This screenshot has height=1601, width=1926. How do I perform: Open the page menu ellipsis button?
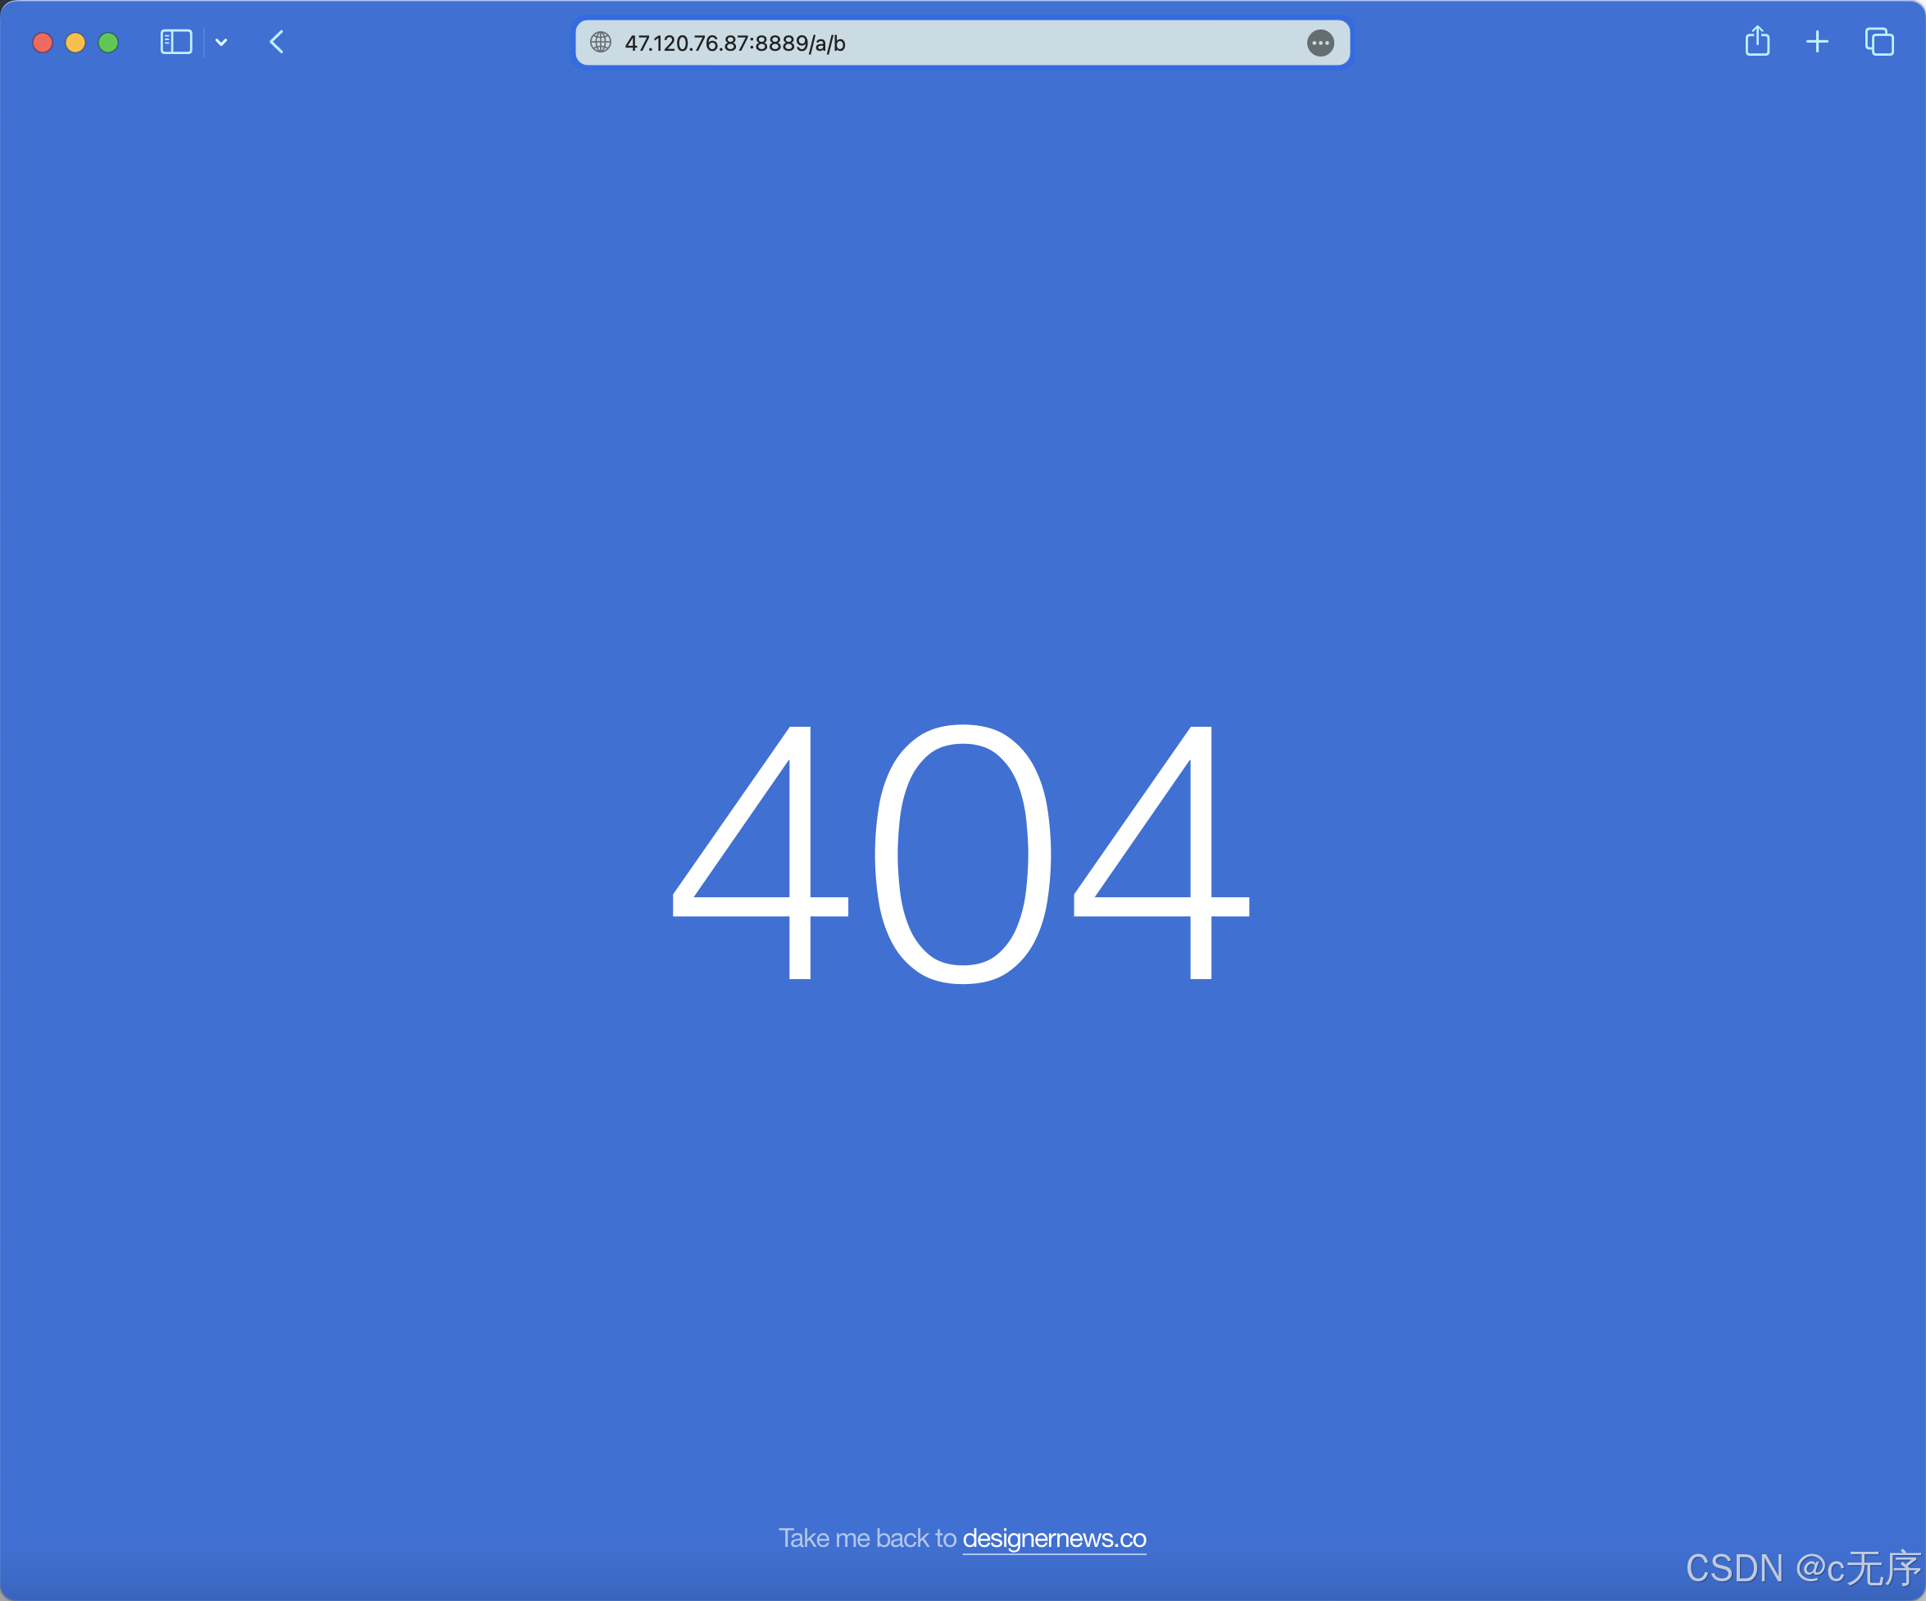click(1320, 43)
